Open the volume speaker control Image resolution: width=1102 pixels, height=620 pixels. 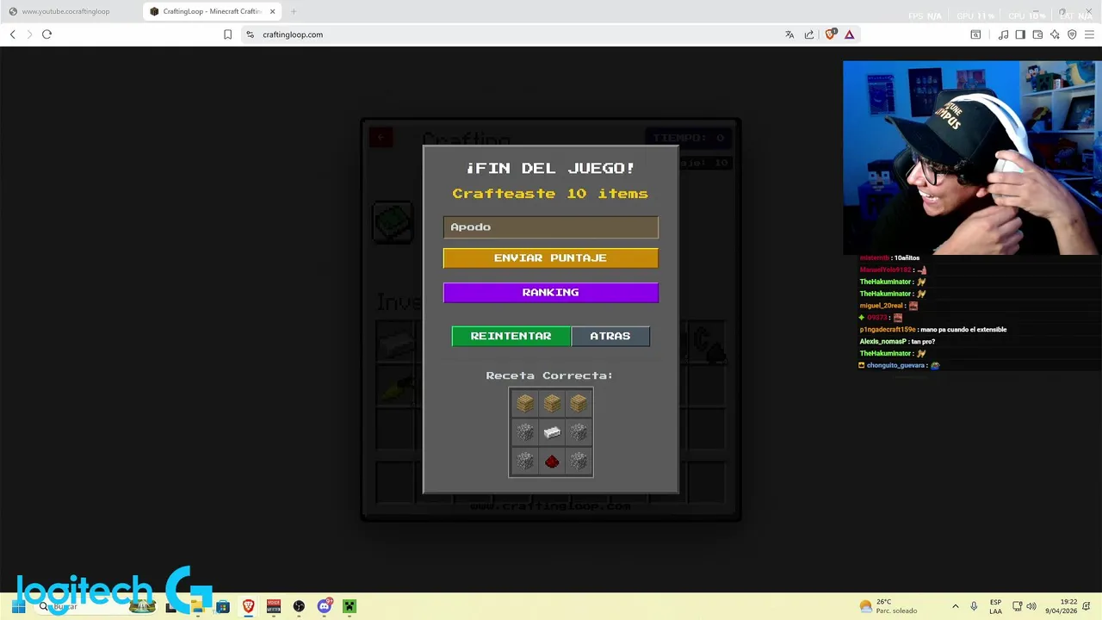[1031, 606]
